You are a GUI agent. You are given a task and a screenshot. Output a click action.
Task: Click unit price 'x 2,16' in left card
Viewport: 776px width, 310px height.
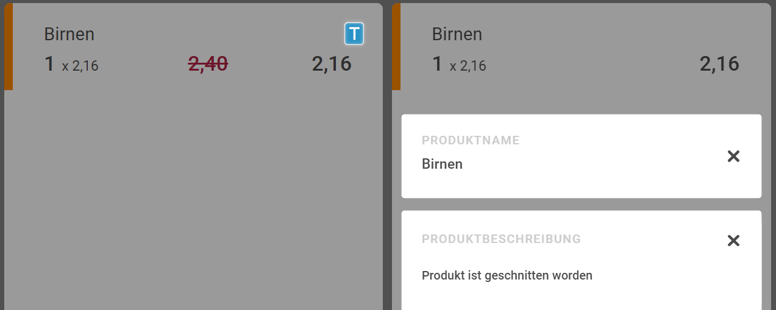click(80, 66)
